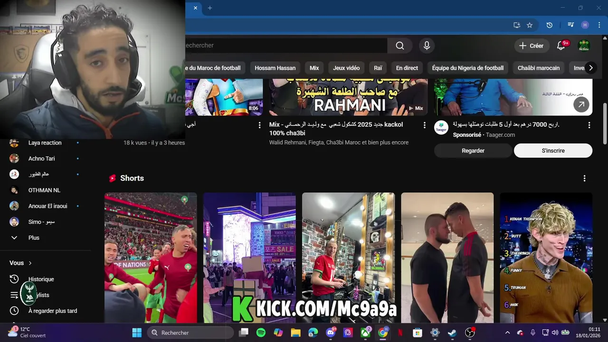Open the Chrome profile H avatar
This screenshot has height=342, width=608.
pos(585,25)
